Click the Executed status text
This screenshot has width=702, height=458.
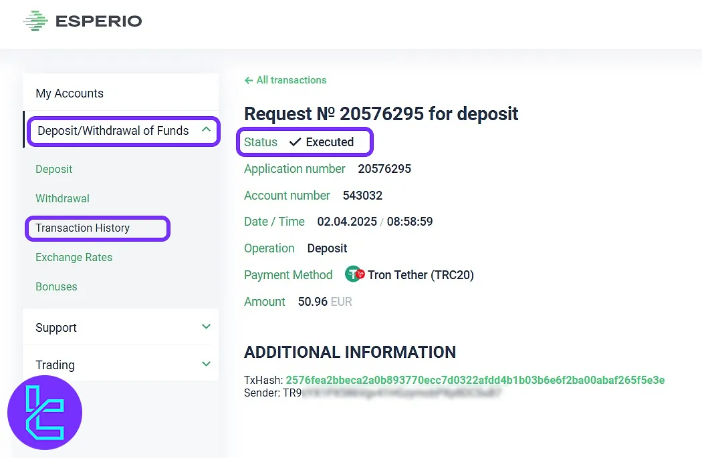coord(330,142)
